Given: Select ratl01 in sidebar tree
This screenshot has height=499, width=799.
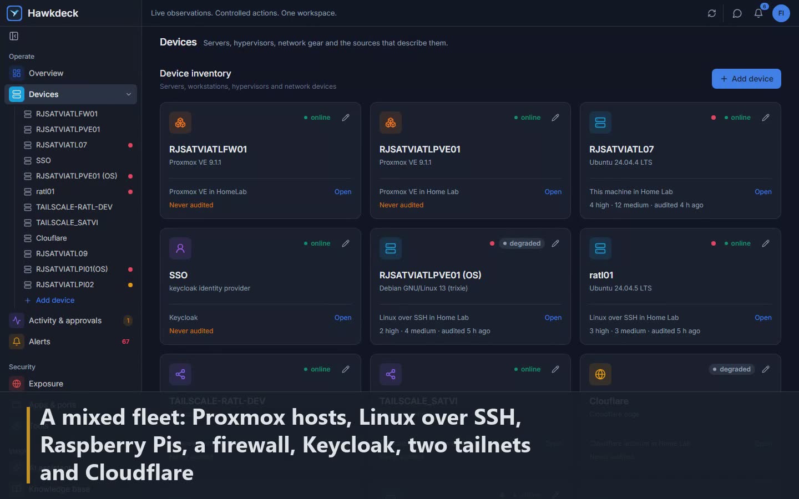Looking at the screenshot, I should (78, 191).
